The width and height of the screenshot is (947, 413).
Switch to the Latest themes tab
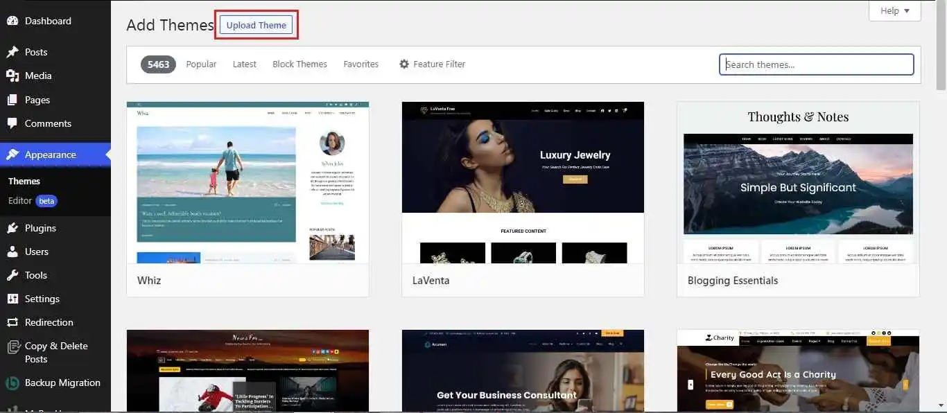(244, 64)
